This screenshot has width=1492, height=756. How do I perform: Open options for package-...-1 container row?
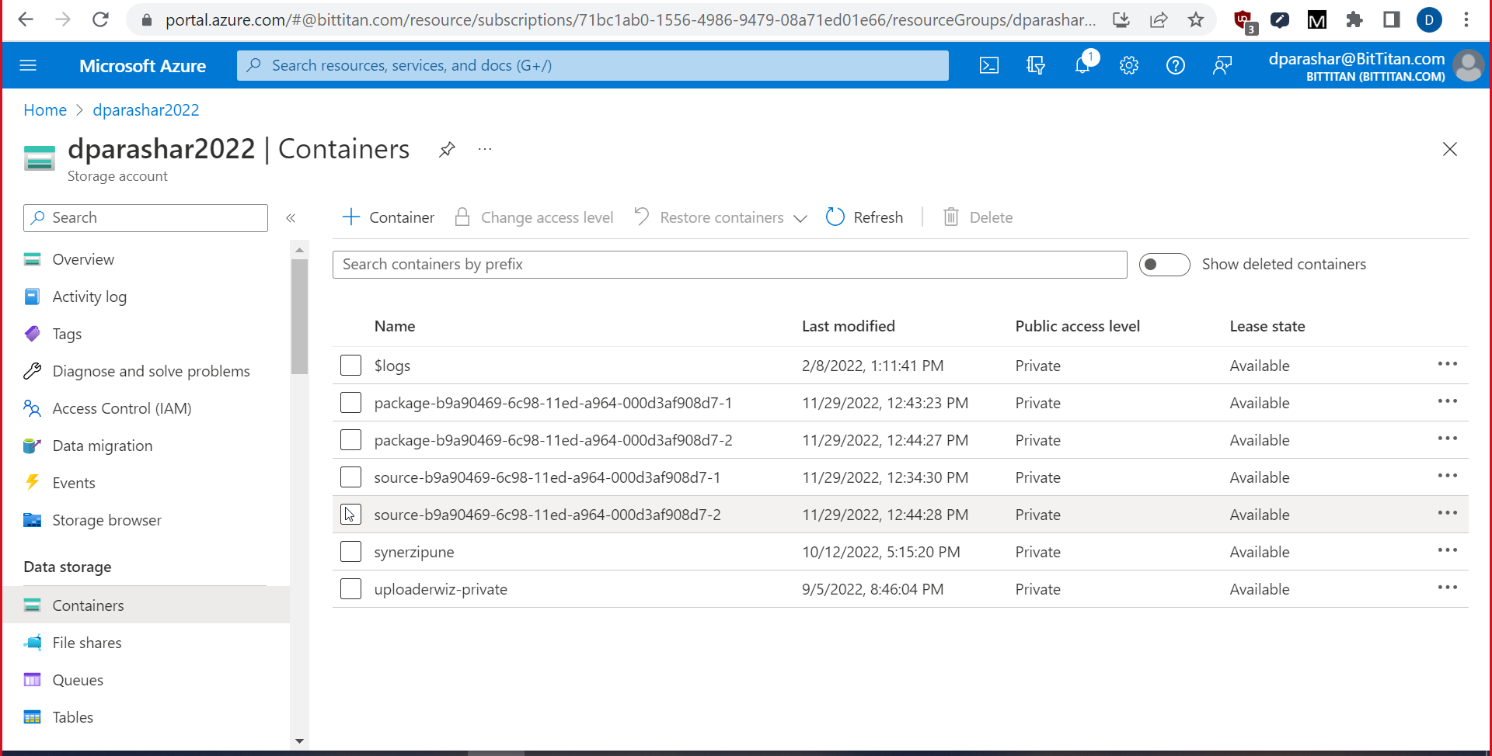[1448, 401]
